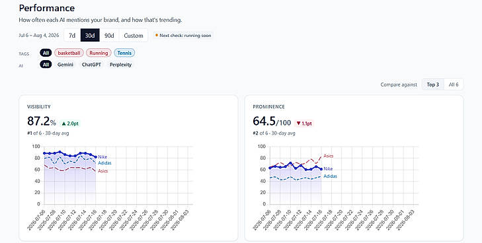Click the 64.5/100 prominence score
Screen dimensions: 482x243
point(272,121)
